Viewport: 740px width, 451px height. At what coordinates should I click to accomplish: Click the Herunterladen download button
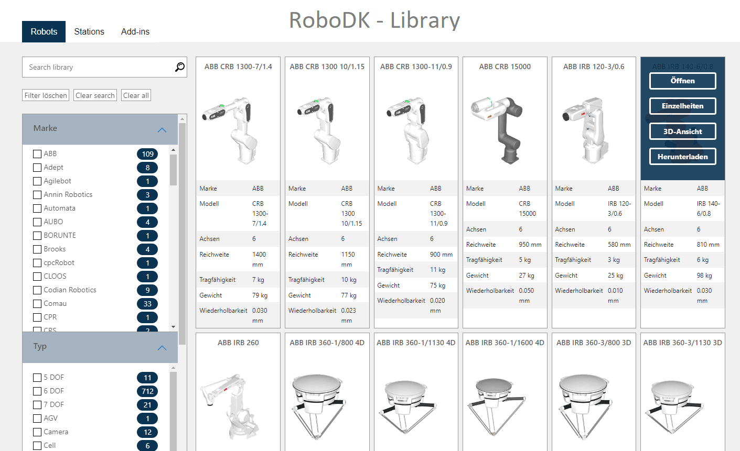(683, 157)
